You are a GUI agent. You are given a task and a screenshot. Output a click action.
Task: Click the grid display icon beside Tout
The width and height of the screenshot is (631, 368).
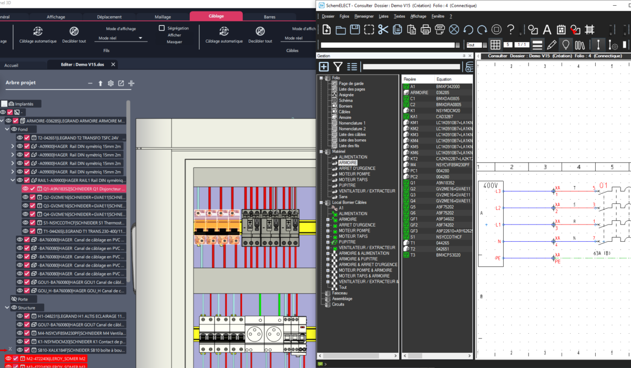[495, 45]
